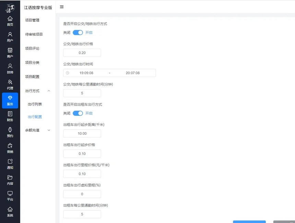The height and width of the screenshot is (223, 295).
Task: Open 项目管理 menu item
Action: [x=32, y=20]
